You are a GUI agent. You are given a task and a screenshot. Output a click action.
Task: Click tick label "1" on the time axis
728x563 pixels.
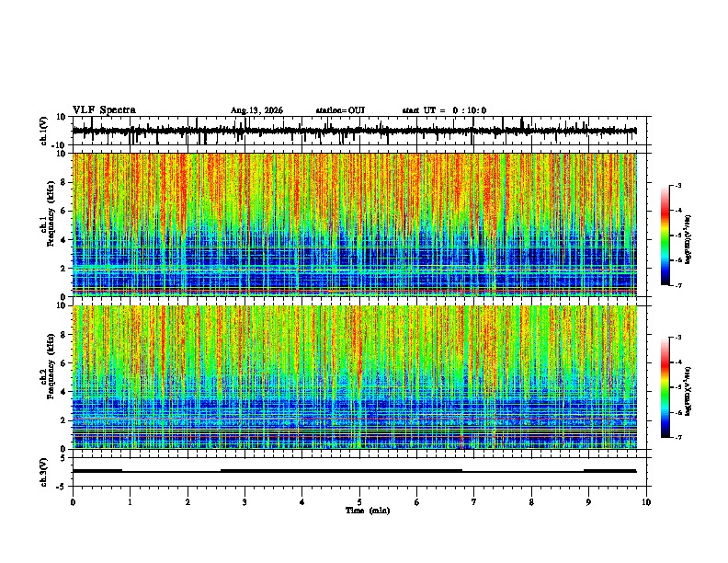pyautogui.click(x=130, y=502)
